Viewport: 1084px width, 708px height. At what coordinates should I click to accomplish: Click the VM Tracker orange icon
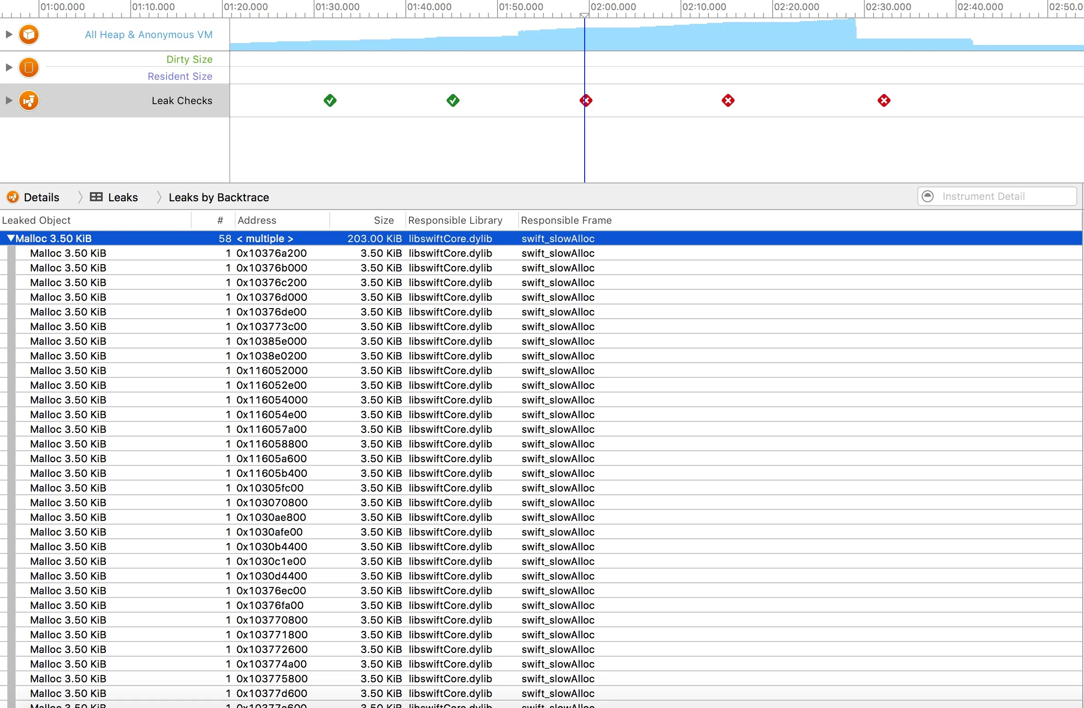pos(29,67)
